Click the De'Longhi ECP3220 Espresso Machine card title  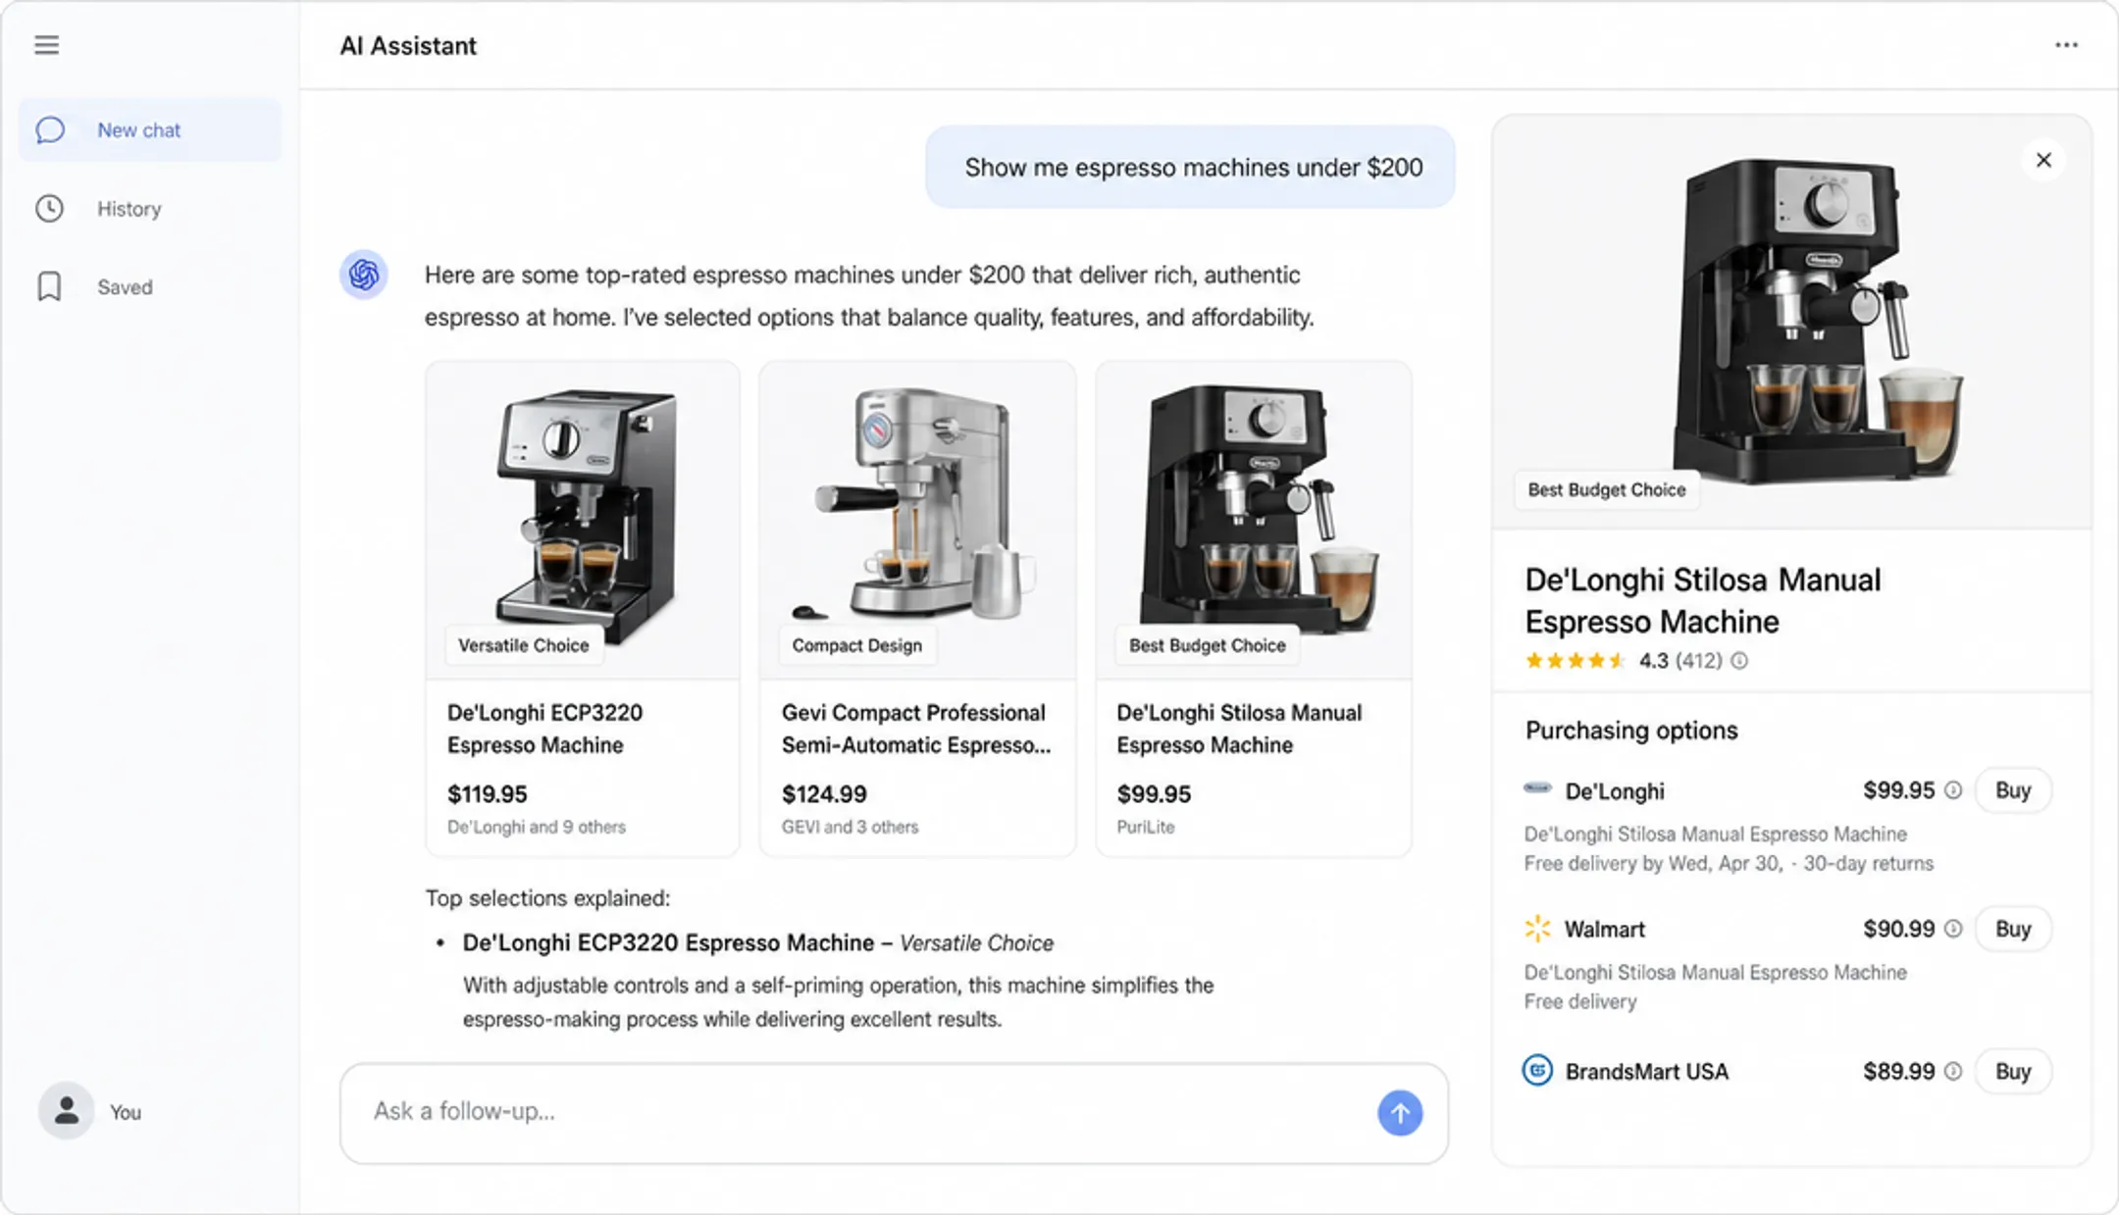click(x=544, y=729)
